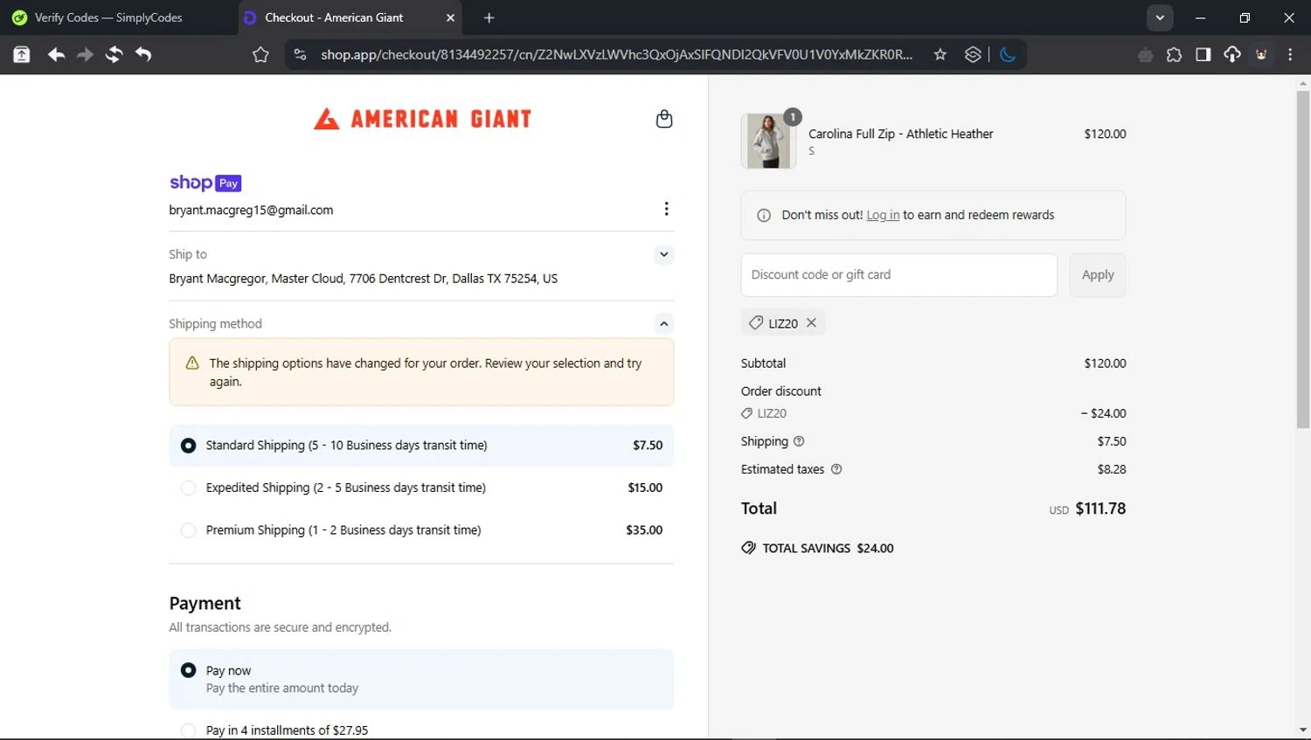Click the upload tray icon at left of toolbar
1311x740 pixels.
point(22,54)
